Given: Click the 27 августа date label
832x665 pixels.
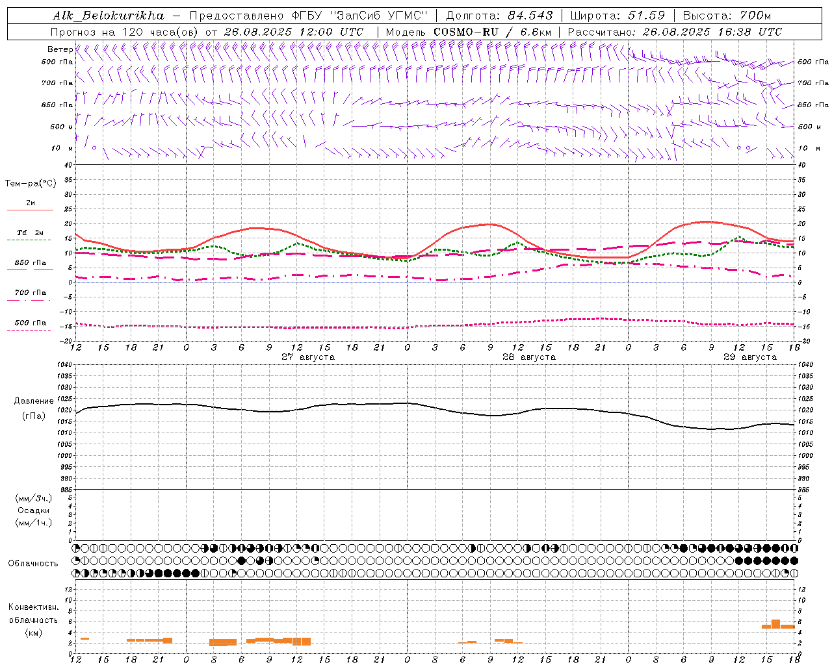Looking at the screenshot, I should point(308,357).
